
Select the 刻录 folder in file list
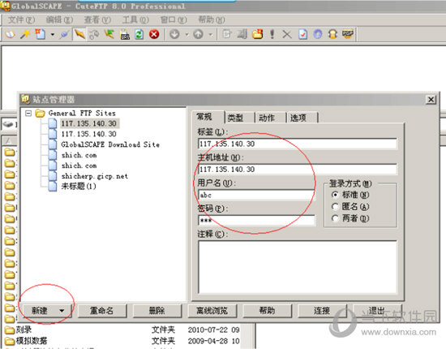coord(24,330)
